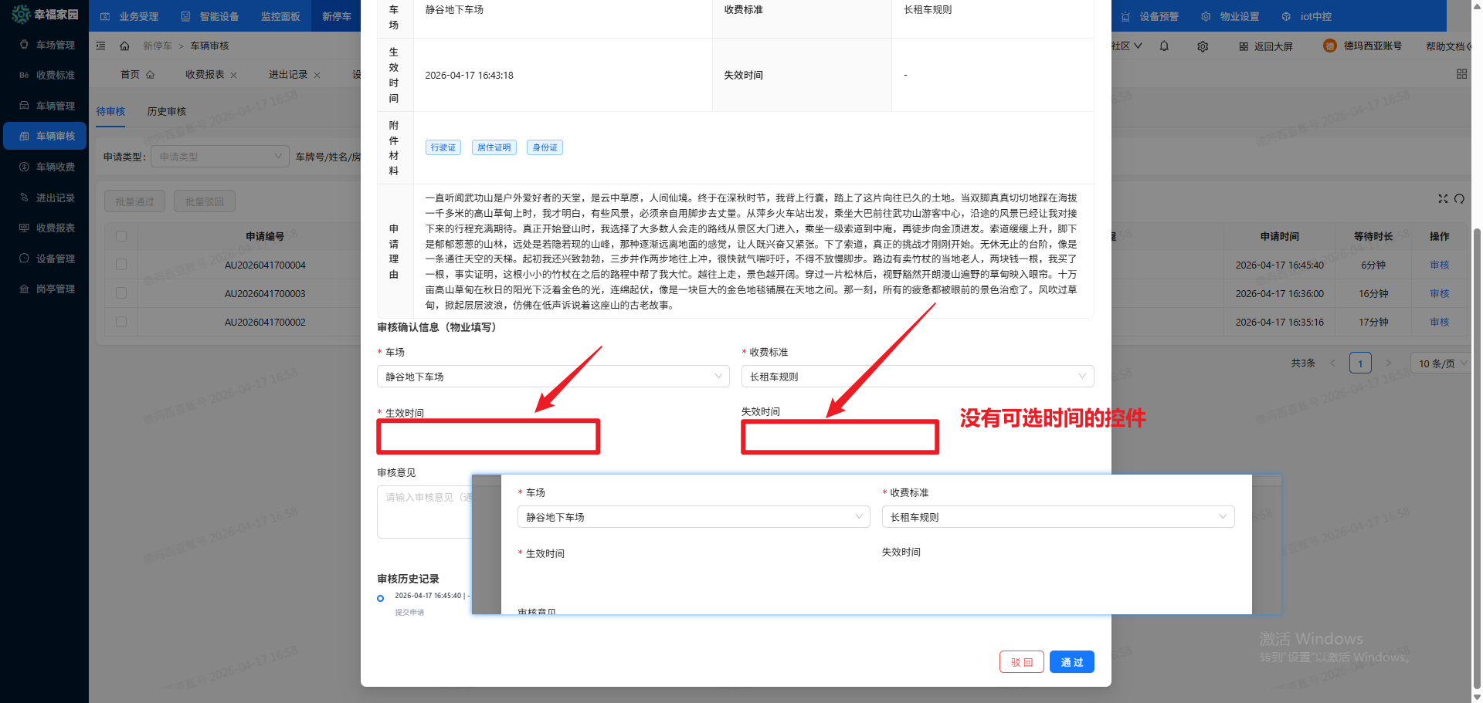Click the sidebar collapse menu icon
1483x703 pixels.
pyautogui.click(x=100, y=46)
